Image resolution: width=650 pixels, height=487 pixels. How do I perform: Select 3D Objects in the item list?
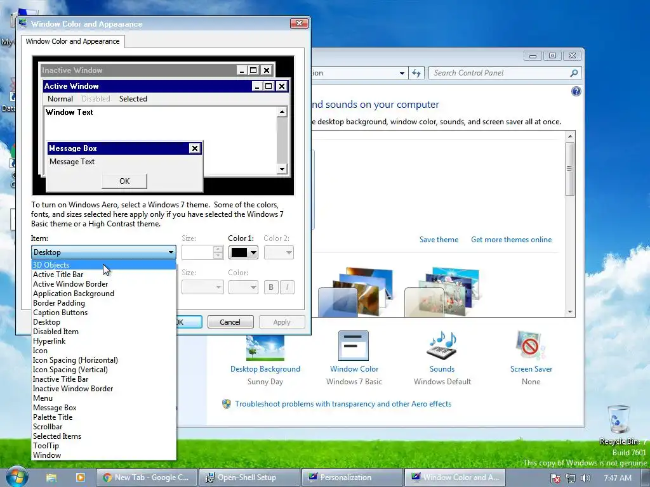103,265
